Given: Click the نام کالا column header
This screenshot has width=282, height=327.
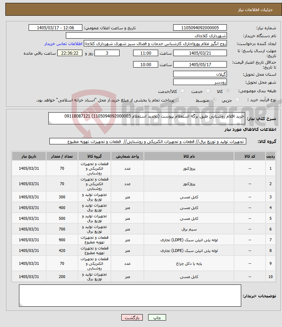Looking at the screenshot, I should (189, 156).
